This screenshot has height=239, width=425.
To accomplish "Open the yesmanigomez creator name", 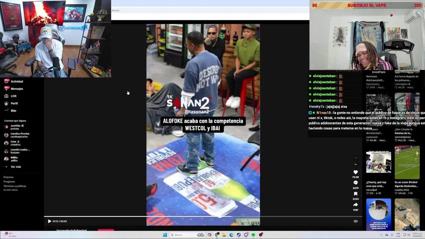I will [x=403, y=137].
